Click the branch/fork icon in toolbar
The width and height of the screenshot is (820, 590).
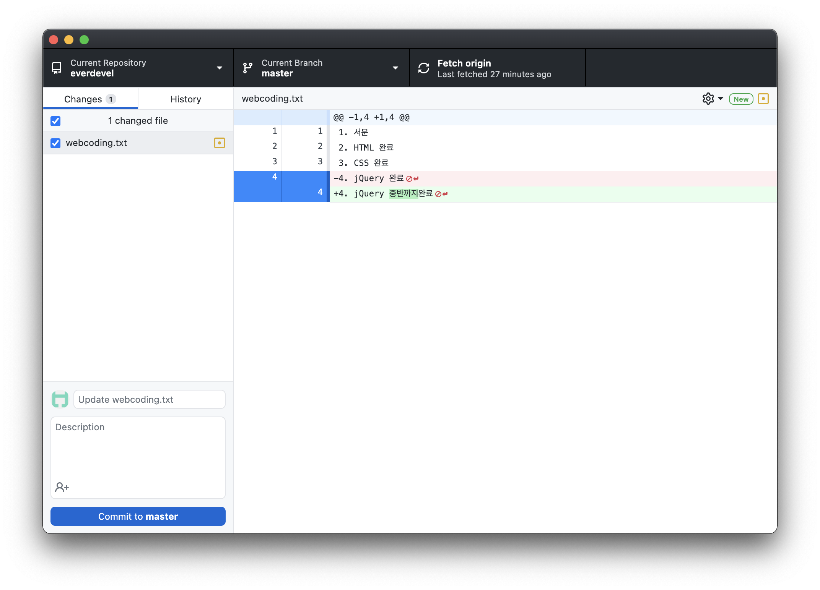click(x=250, y=68)
